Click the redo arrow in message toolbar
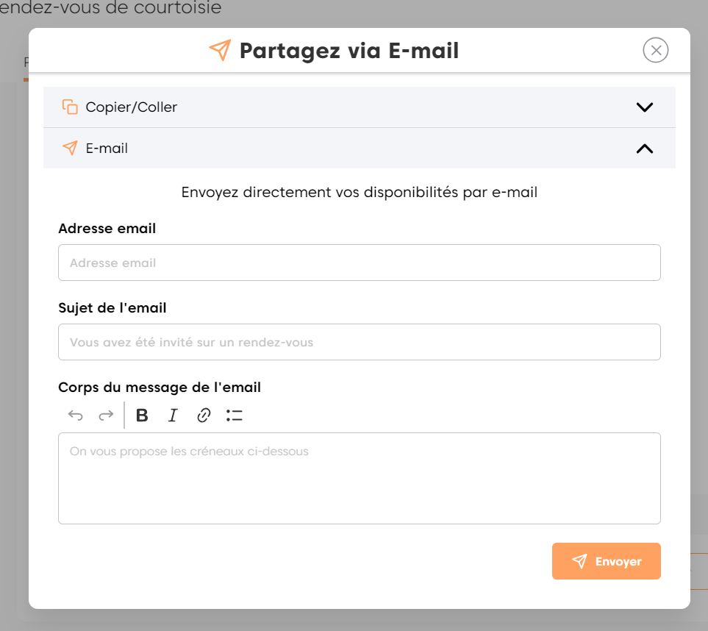This screenshot has width=708, height=631. [x=107, y=416]
